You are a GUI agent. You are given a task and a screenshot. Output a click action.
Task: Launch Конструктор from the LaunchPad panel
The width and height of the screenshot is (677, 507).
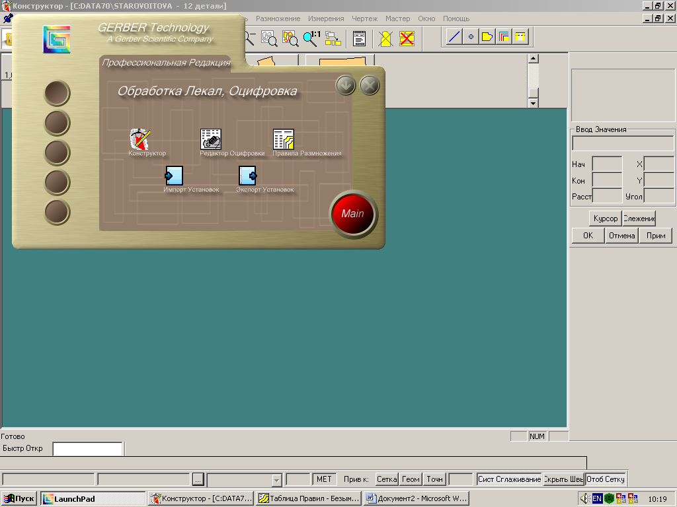(x=140, y=139)
